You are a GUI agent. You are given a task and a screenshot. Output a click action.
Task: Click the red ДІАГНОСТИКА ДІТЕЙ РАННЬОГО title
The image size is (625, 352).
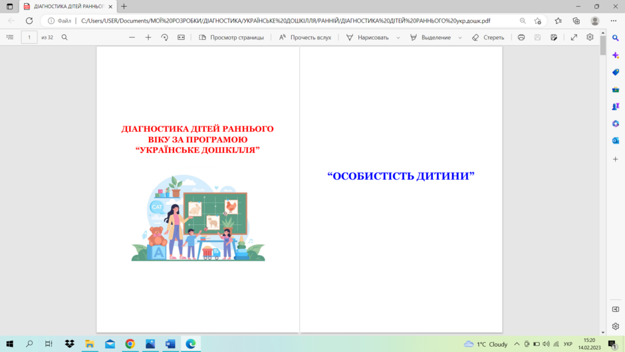(197, 139)
